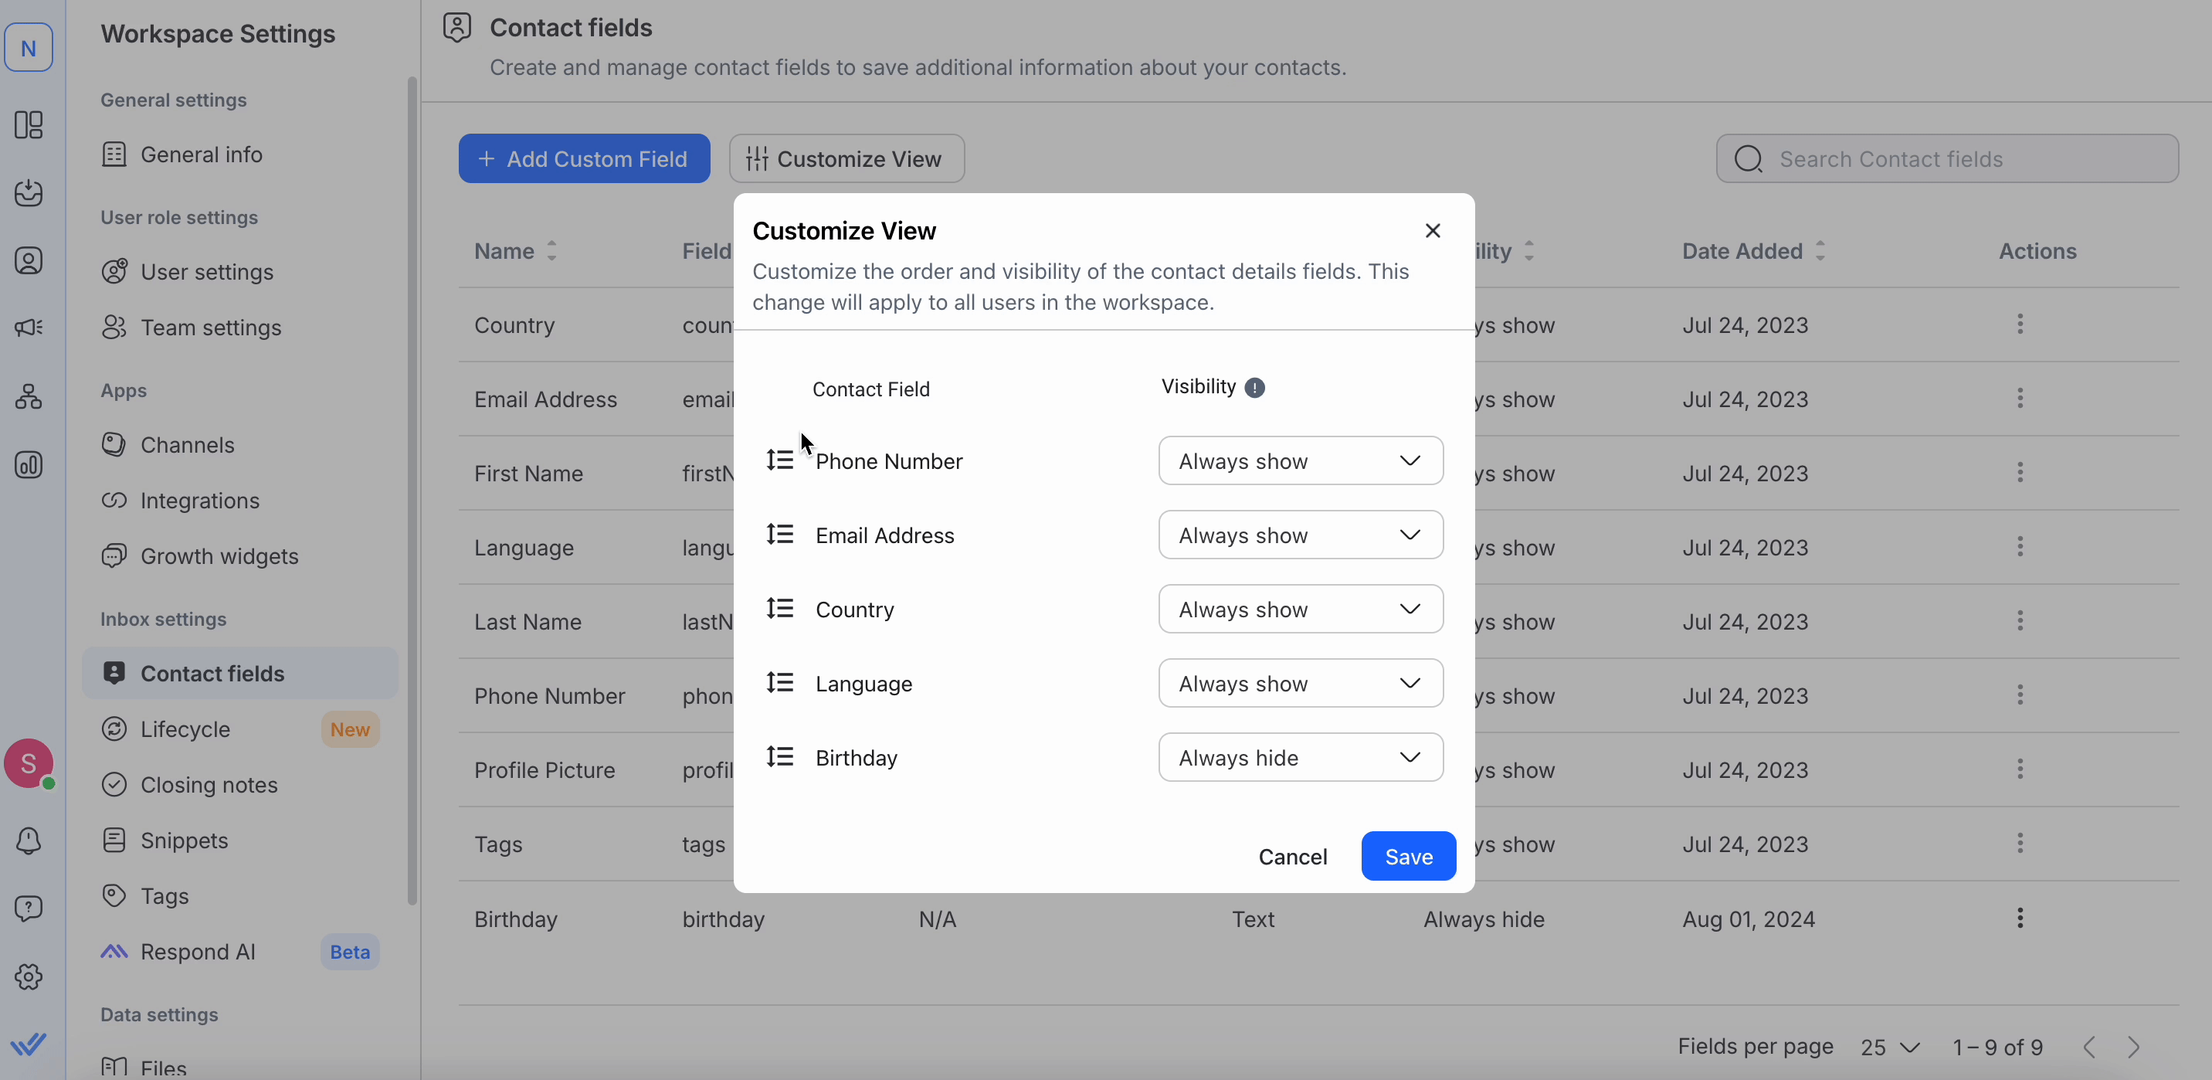Click the Visibility info icon
Image resolution: width=2212 pixels, height=1080 pixels.
point(1254,388)
